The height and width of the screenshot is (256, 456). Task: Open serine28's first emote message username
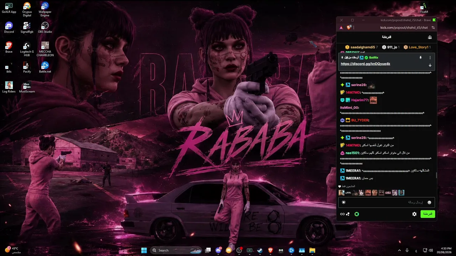coord(359,85)
